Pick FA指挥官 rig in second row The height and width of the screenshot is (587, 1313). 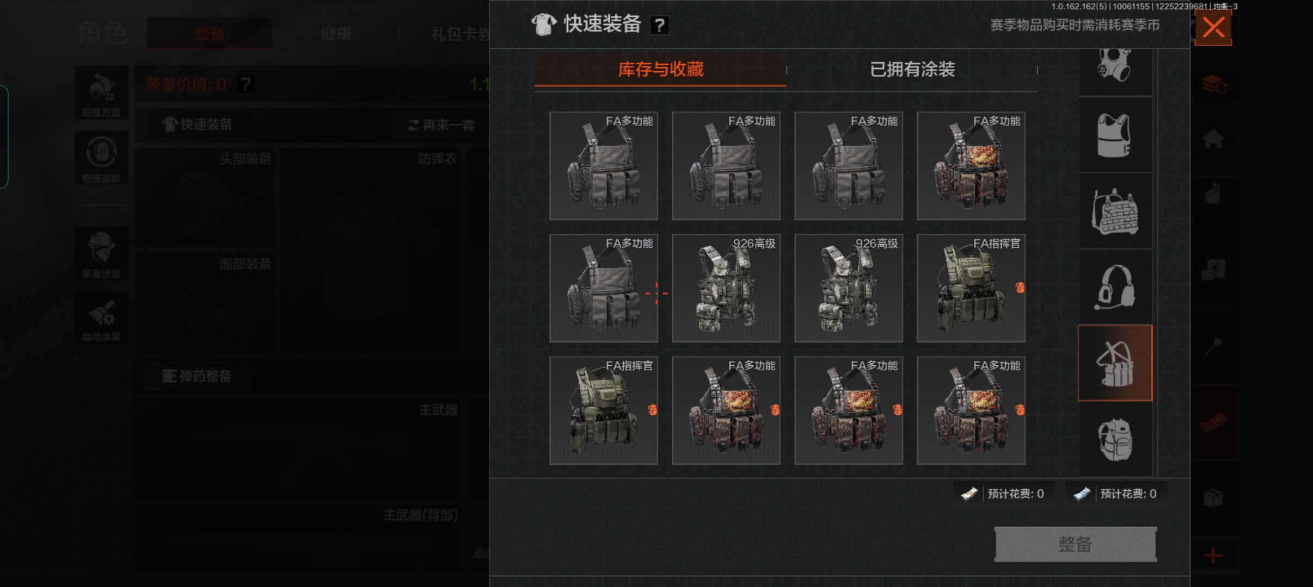point(971,288)
